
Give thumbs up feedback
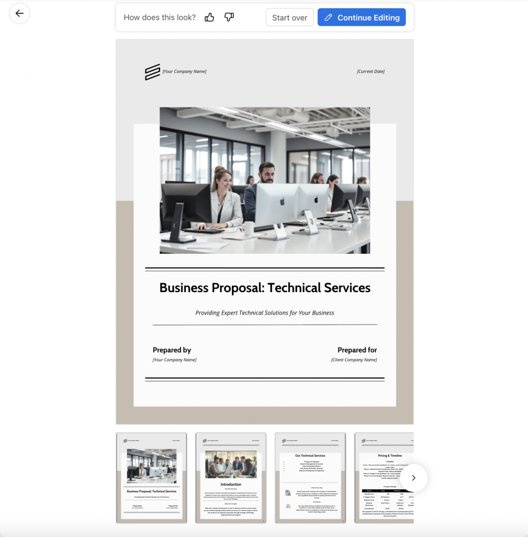pos(209,17)
